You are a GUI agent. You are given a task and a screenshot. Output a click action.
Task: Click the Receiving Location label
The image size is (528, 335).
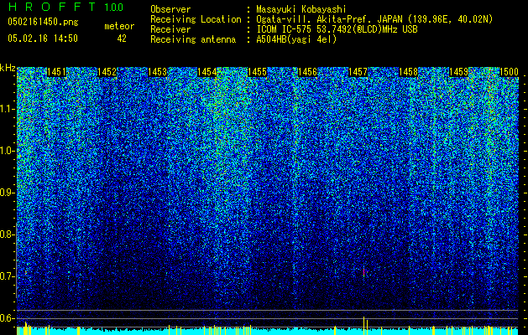[x=196, y=19]
